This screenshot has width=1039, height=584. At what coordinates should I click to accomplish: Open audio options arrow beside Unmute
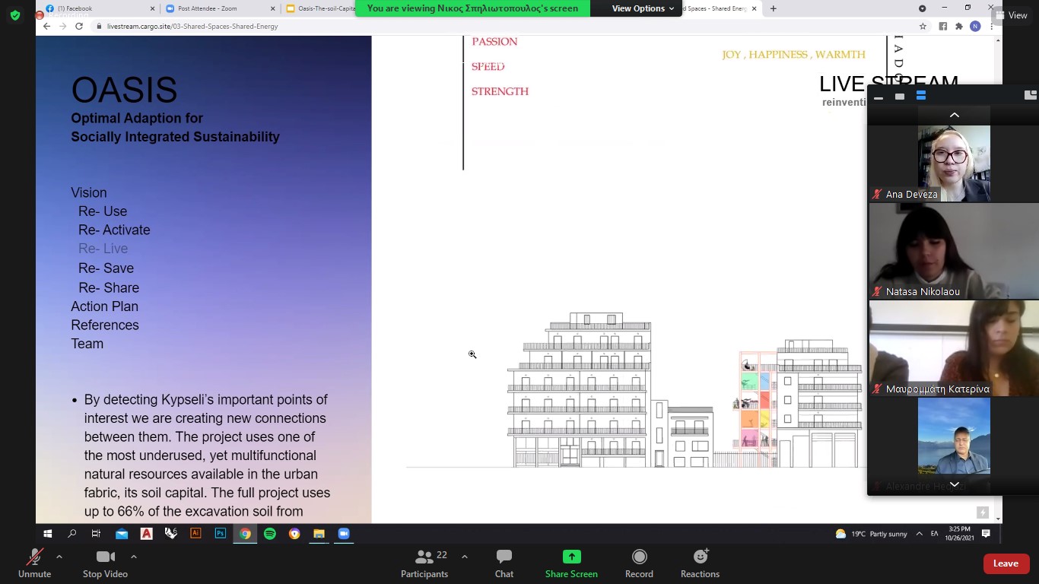[x=59, y=557]
